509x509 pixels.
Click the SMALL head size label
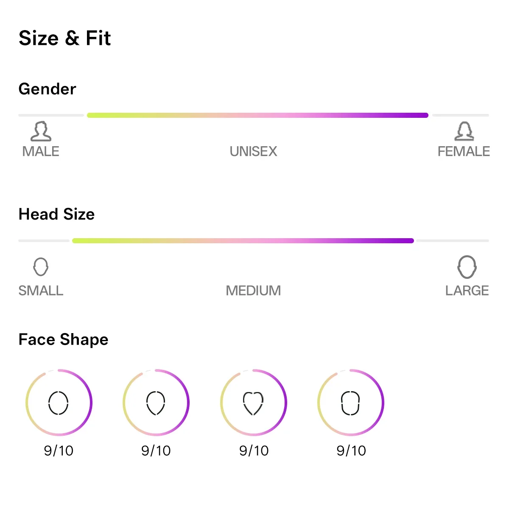41,291
